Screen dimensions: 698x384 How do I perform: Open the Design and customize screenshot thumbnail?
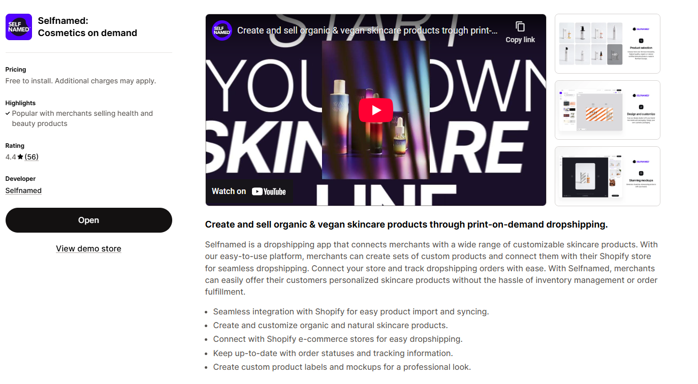[x=608, y=110]
